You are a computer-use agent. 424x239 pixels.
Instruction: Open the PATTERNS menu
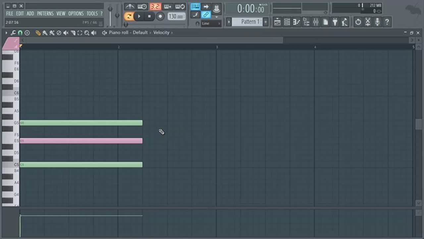(x=45, y=14)
